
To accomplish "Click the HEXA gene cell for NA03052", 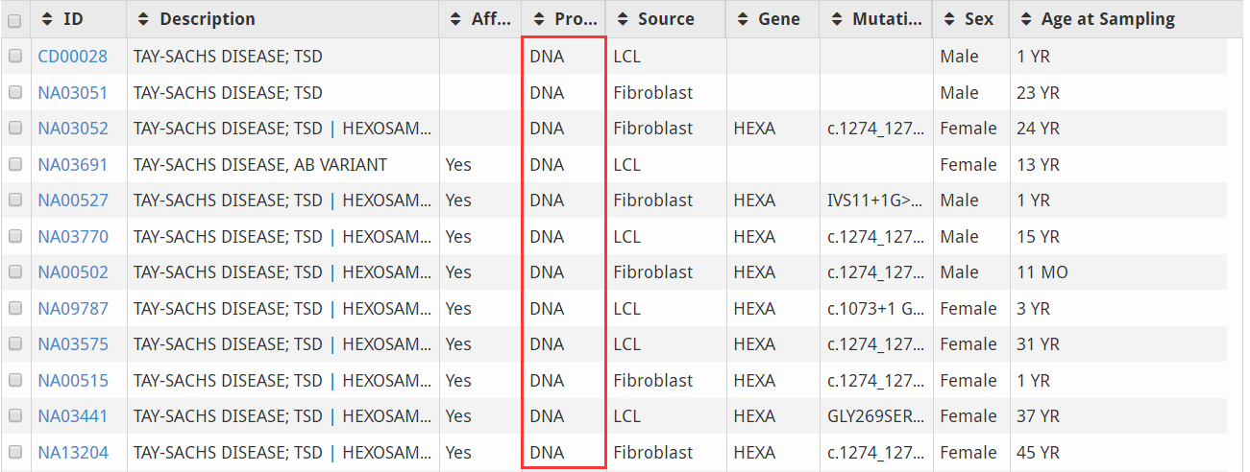I will [x=754, y=129].
